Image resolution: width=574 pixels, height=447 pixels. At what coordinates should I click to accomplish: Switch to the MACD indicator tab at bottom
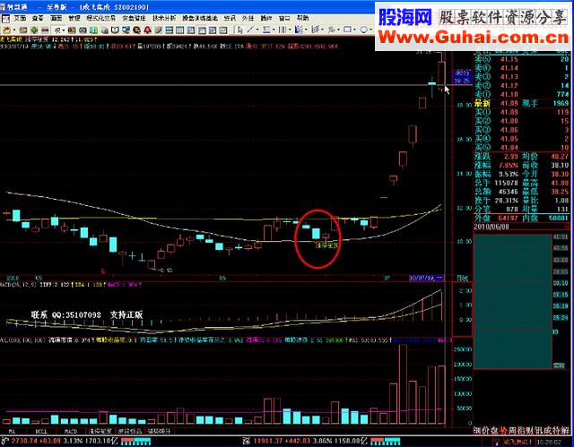pyautogui.click(x=71, y=431)
